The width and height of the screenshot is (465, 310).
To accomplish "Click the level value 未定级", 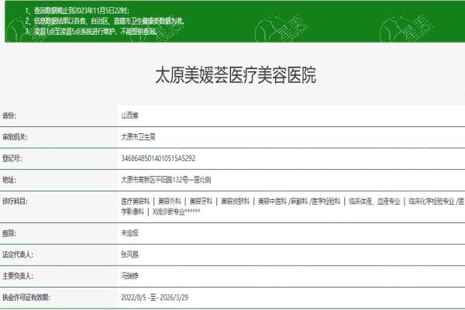I will pos(130,233).
